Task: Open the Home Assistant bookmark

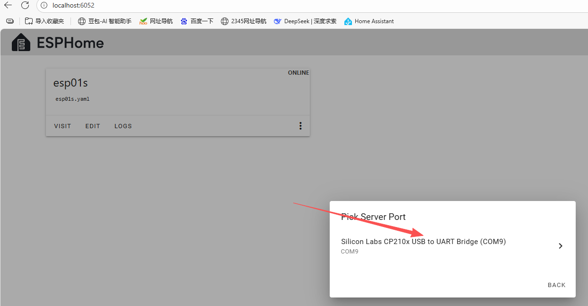Action: point(369,21)
